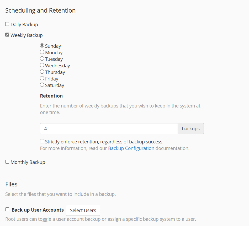This screenshot has height=226, width=249.
Task: Click the weekly retention number field
Action: coord(109,129)
